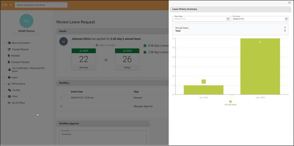The width and height of the screenshot is (294, 146).
Task: Click the ps. logo
Action: (x=5, y=5)
